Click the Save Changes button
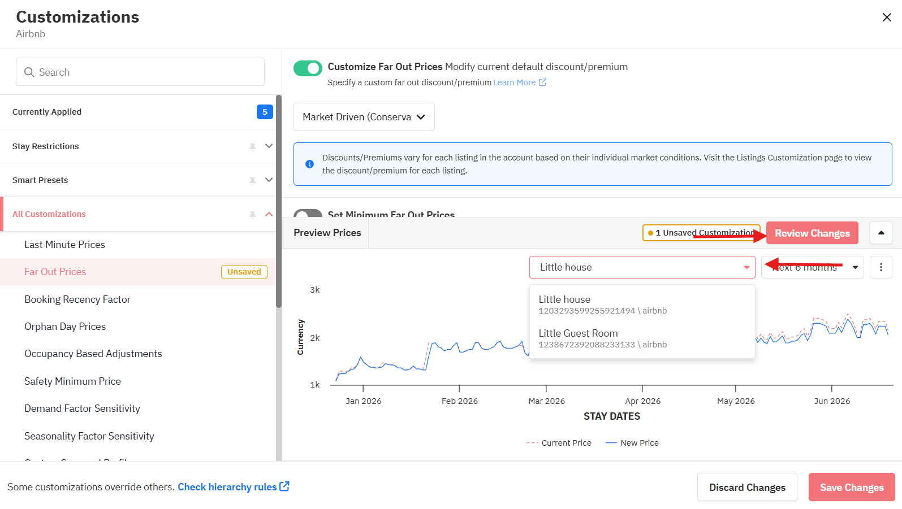The height and width of the screenshot is (509, 902). [851, 487]
